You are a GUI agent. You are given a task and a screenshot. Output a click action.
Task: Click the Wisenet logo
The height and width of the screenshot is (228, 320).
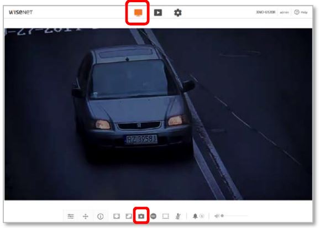tap(21, 12)
